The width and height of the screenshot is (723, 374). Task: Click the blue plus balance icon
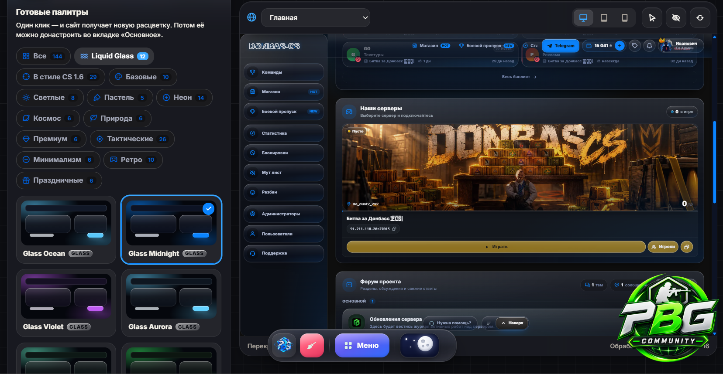tap(619, 46)
